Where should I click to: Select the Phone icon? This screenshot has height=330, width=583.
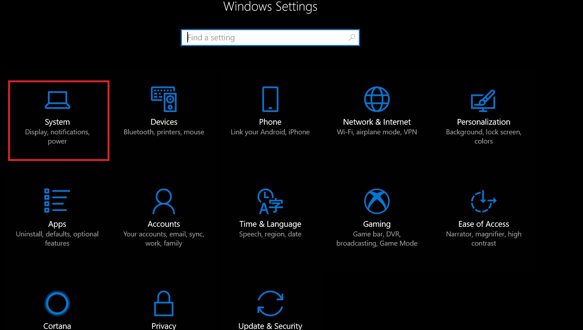coord(270,99)
